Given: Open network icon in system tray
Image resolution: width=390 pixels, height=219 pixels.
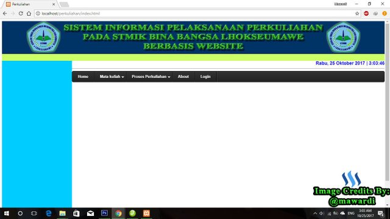Looking at the screenshot, I should point(329,214).
